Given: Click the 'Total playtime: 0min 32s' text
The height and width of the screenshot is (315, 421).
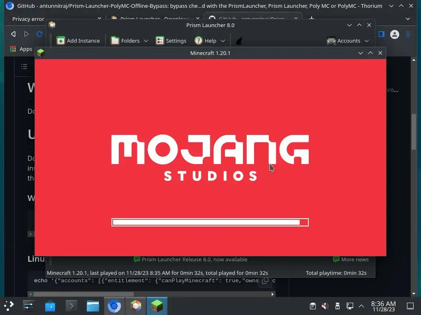Looking at the screenshot, I should coord(336,273).
